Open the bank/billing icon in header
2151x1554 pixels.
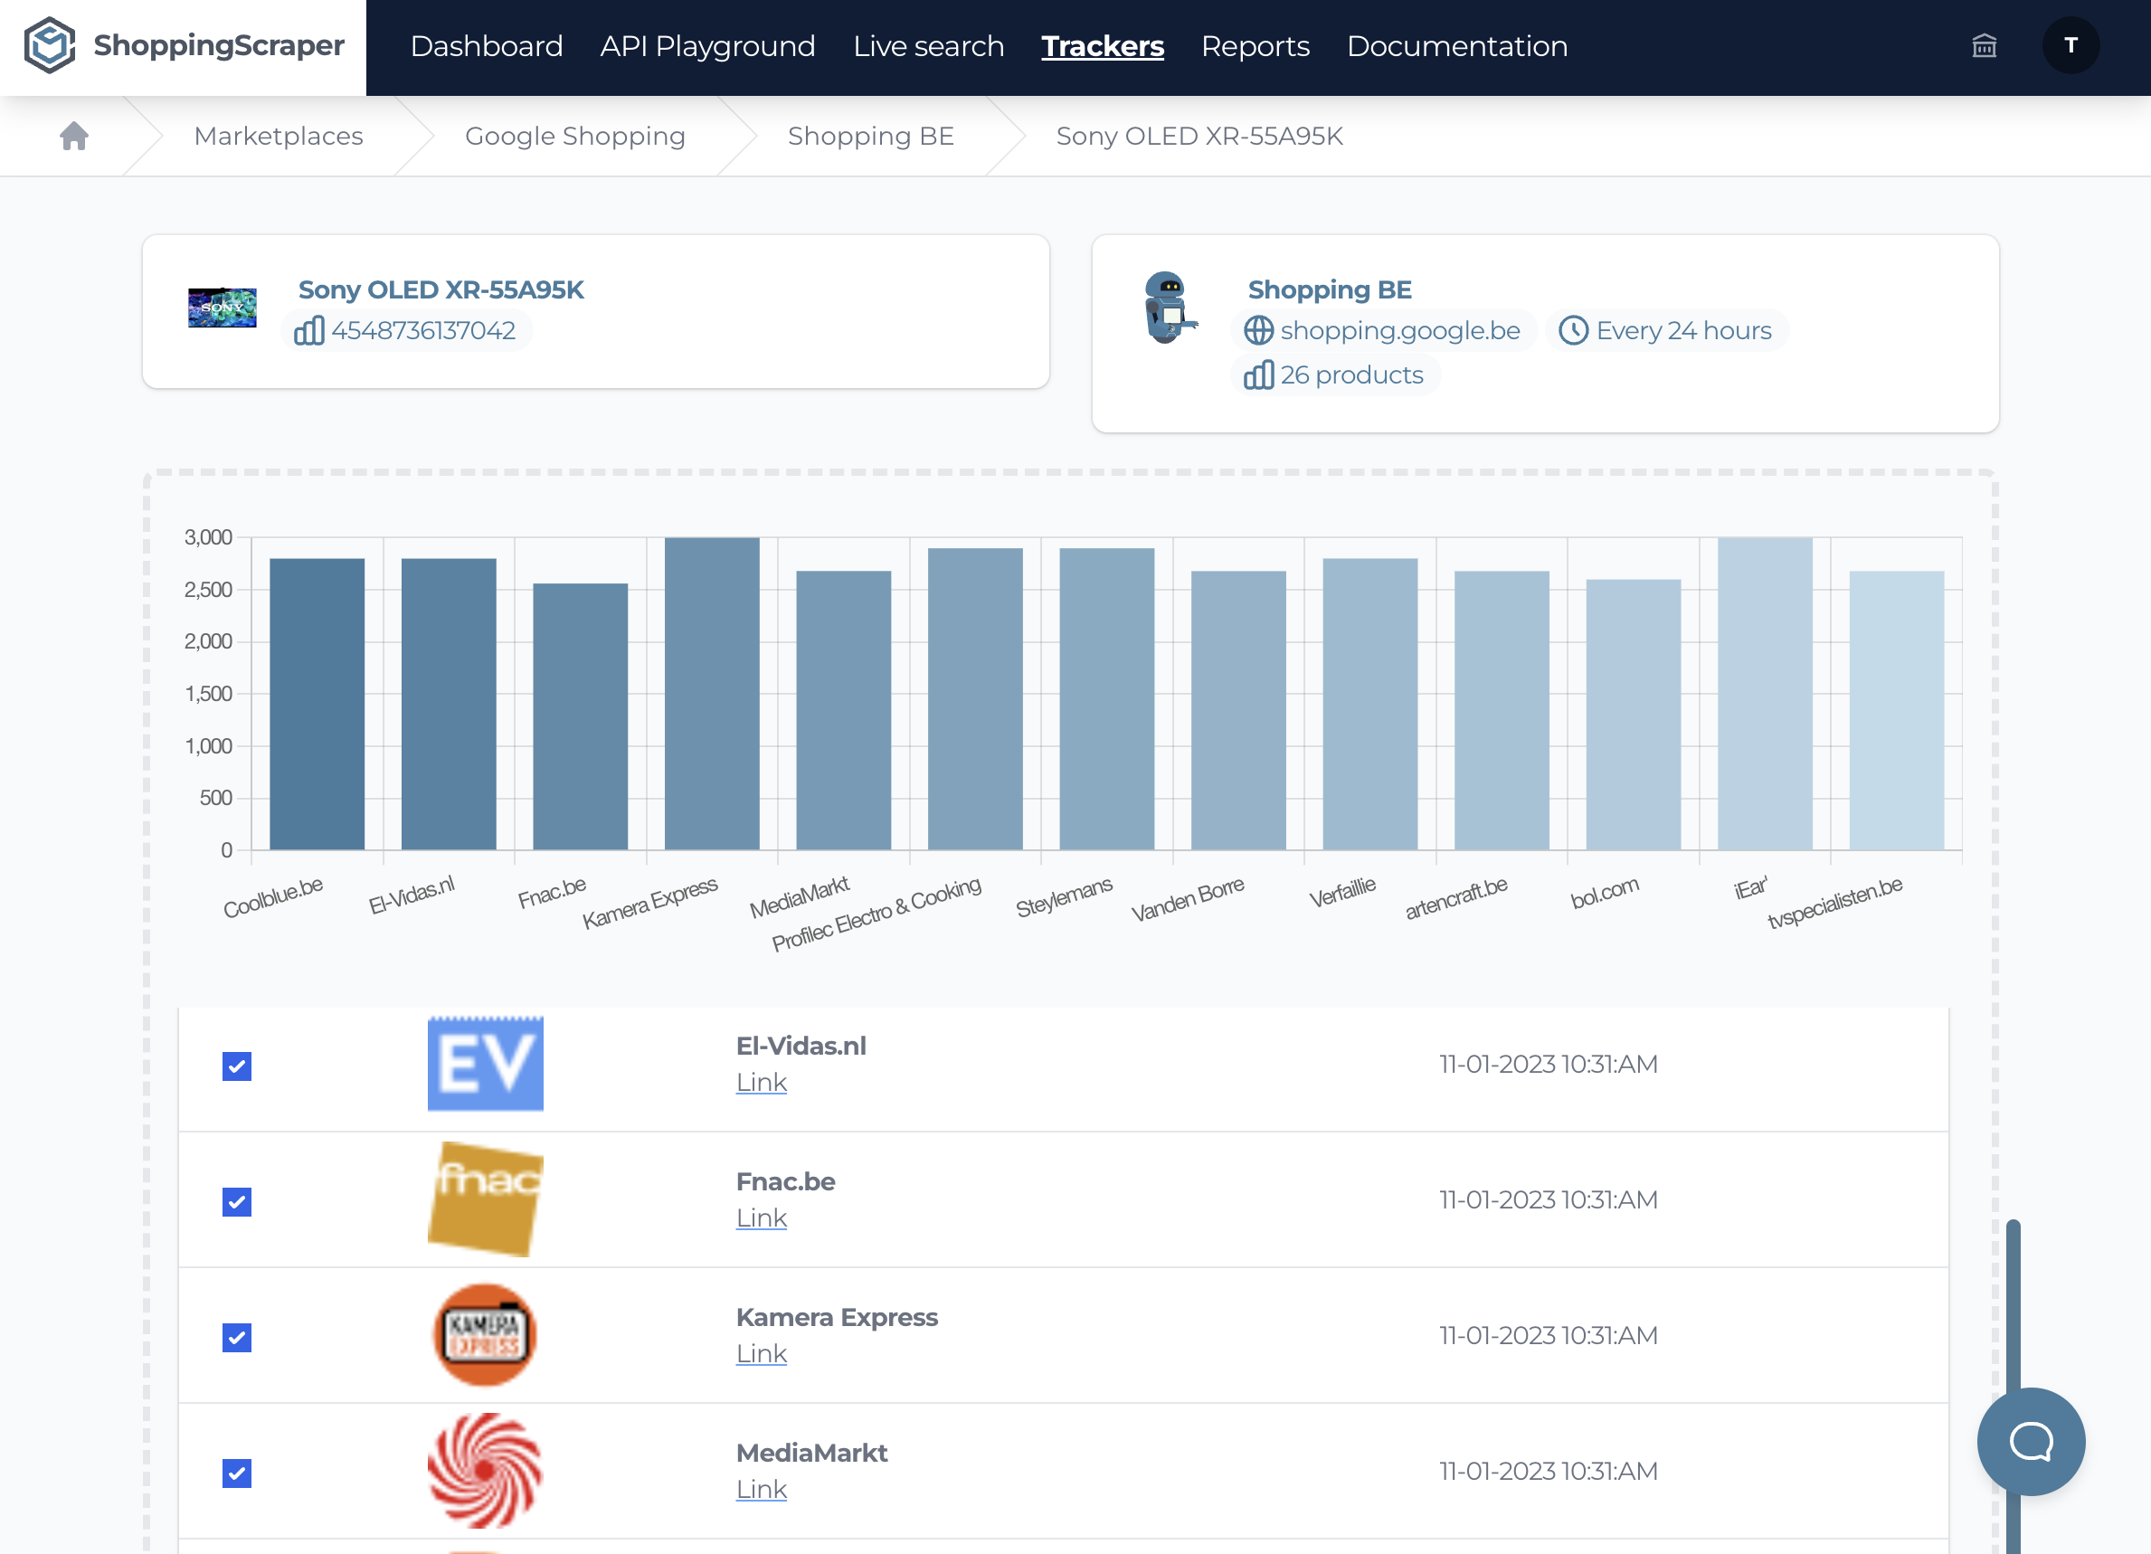(x=1984, y=45)
